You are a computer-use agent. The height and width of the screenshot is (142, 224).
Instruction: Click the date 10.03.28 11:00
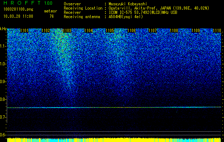pos(18,16)
